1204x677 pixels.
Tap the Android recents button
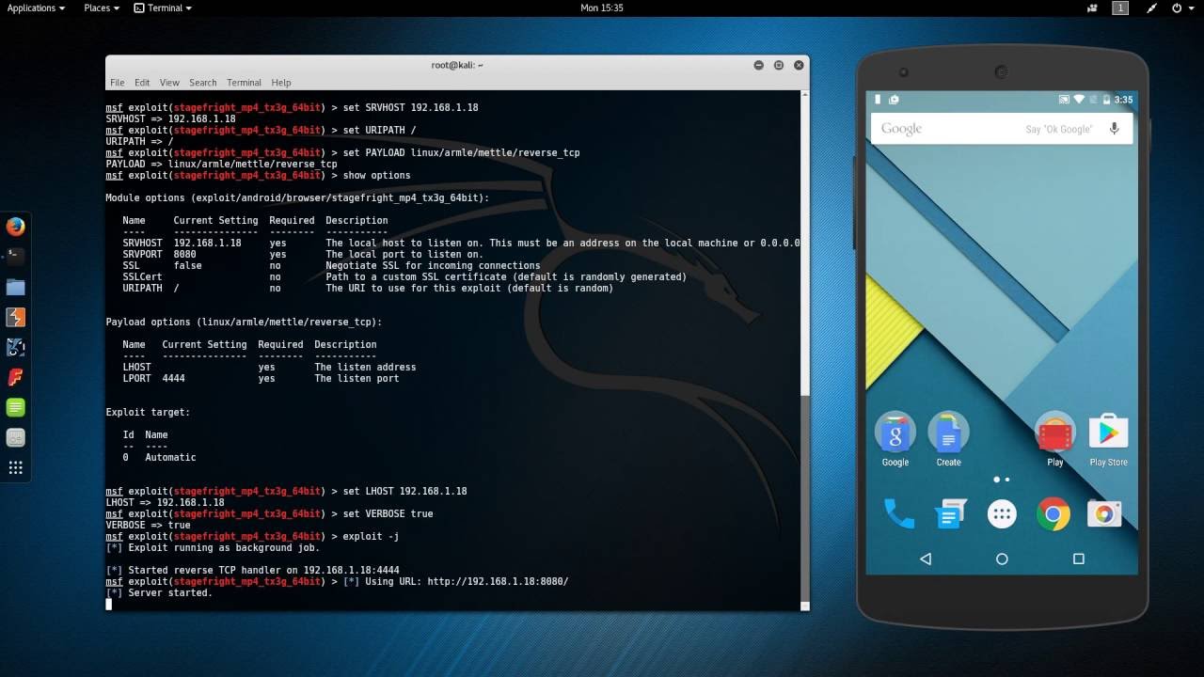click(x=1078, y=559)
